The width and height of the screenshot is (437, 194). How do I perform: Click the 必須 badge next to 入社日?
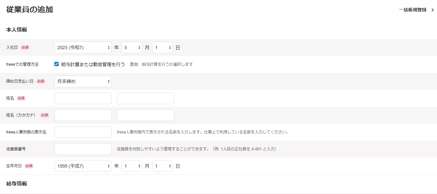25,48
